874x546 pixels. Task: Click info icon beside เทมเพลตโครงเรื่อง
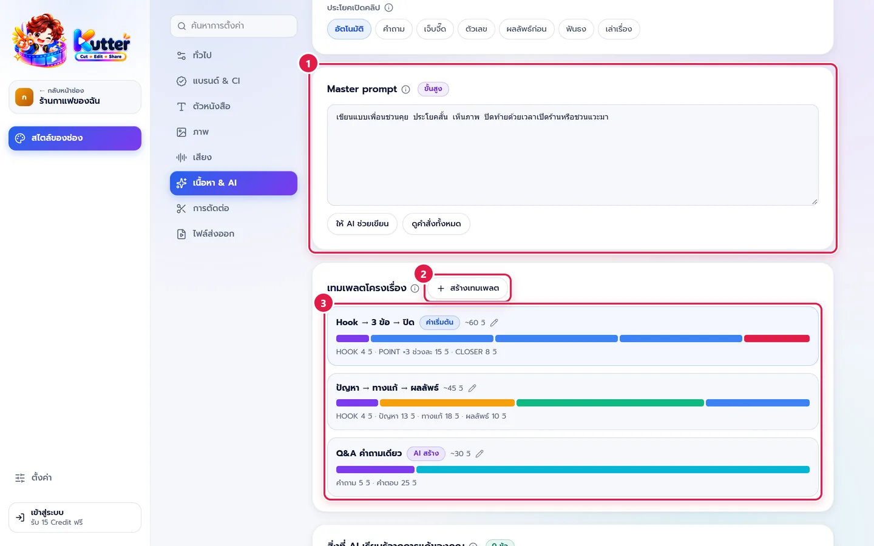pyautogui.click(x=415, y=288)
